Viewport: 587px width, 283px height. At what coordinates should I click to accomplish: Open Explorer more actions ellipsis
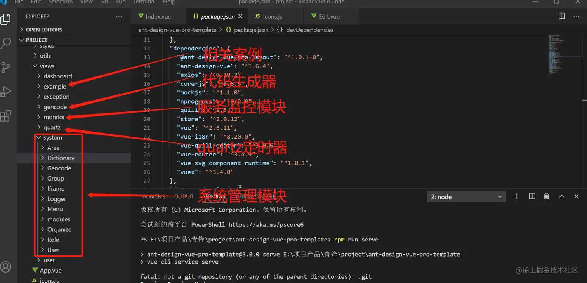coord(119,16)
